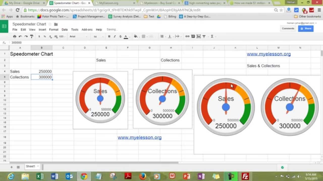
Task: Toggle the filter funnel icon
Action: coord(204,36)
